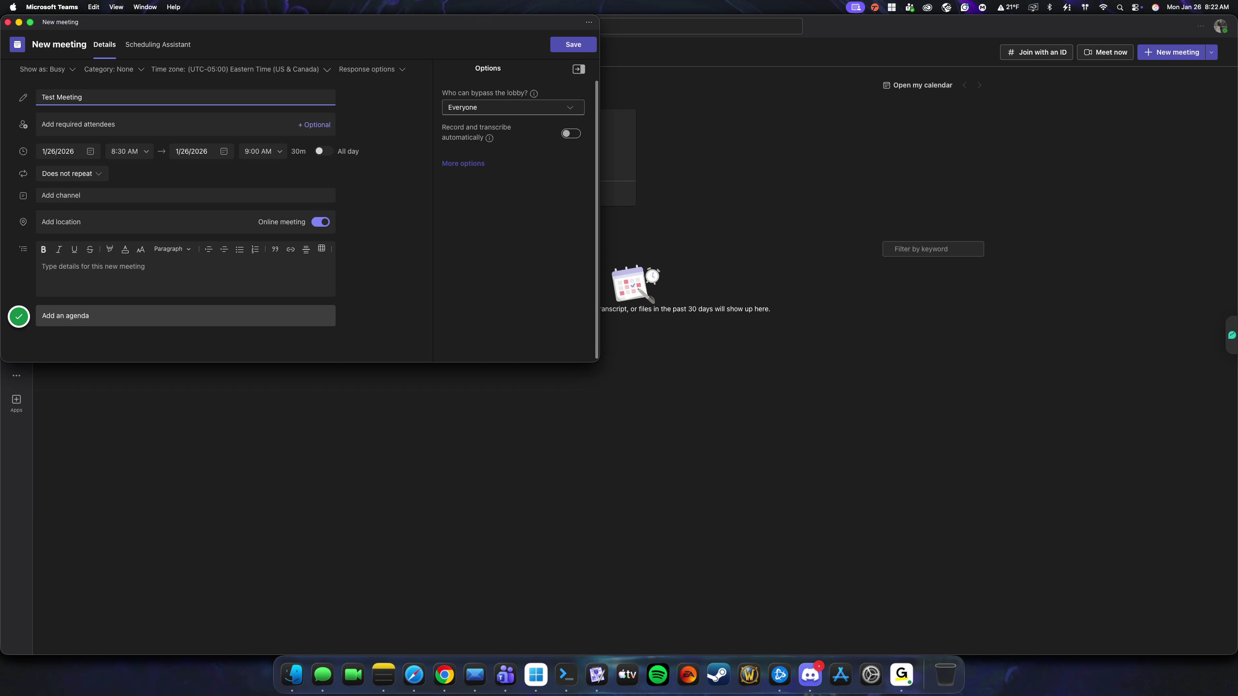Open the font size tool
The image size is (1238, 696).
(141, 249)
